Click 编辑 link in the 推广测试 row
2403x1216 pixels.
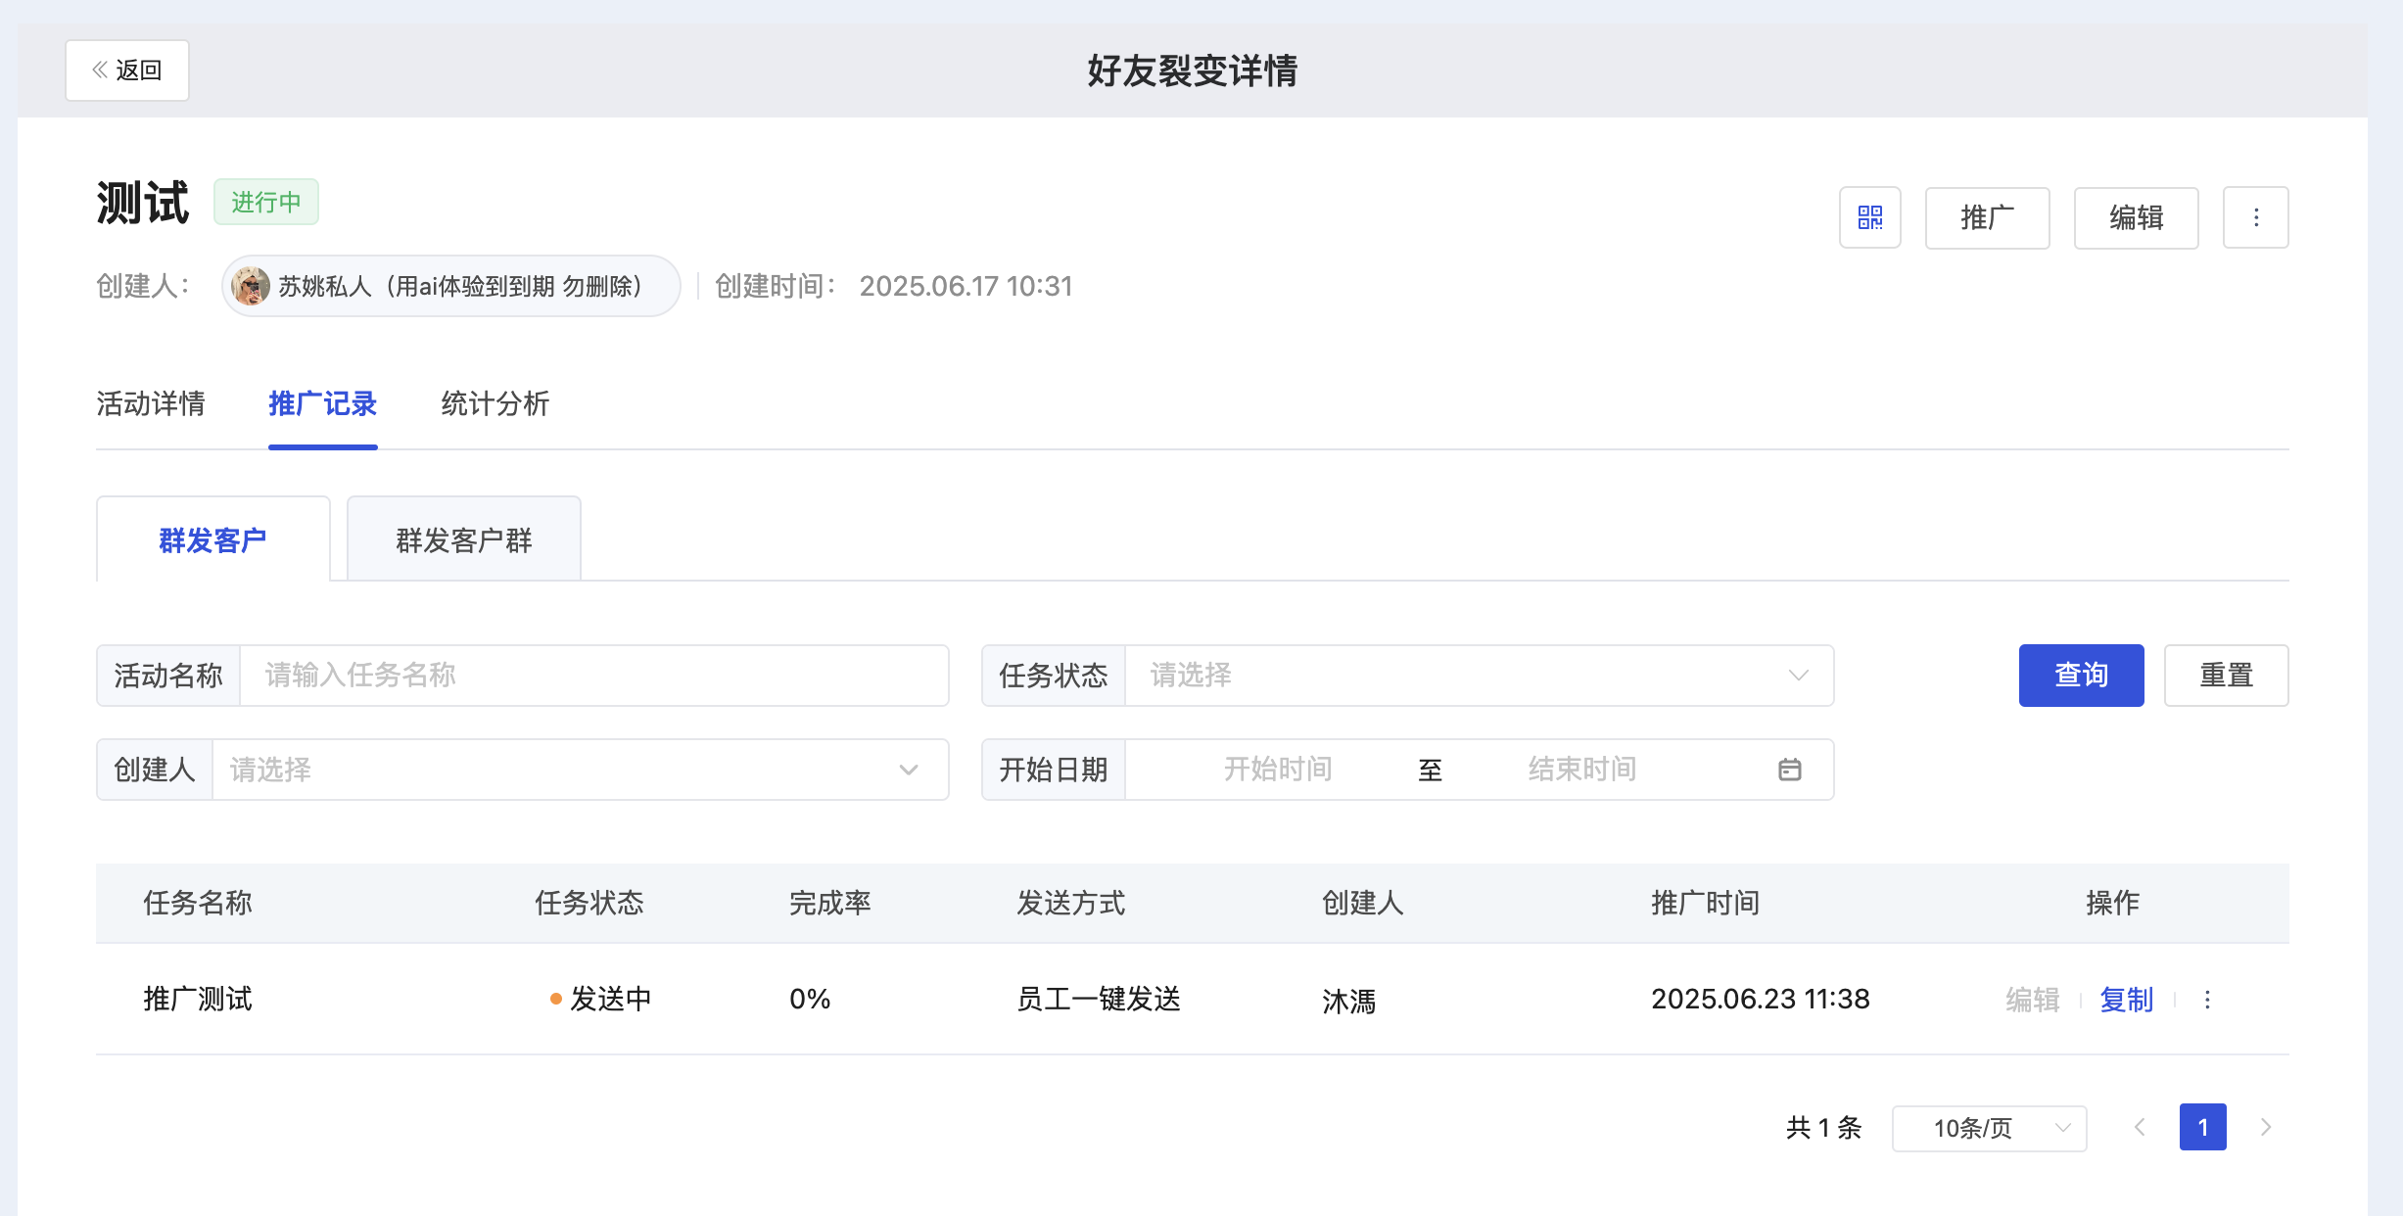2033,1000
